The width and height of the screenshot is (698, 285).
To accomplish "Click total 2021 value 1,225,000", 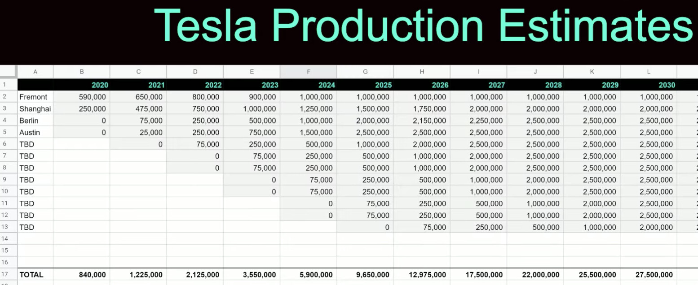I will click(x=138, y=275).
